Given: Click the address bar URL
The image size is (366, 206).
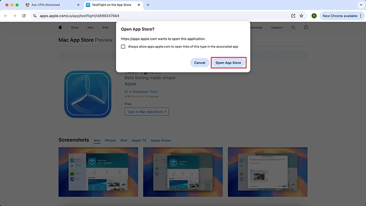Looking at the screenshot, I should pos(79,16).
